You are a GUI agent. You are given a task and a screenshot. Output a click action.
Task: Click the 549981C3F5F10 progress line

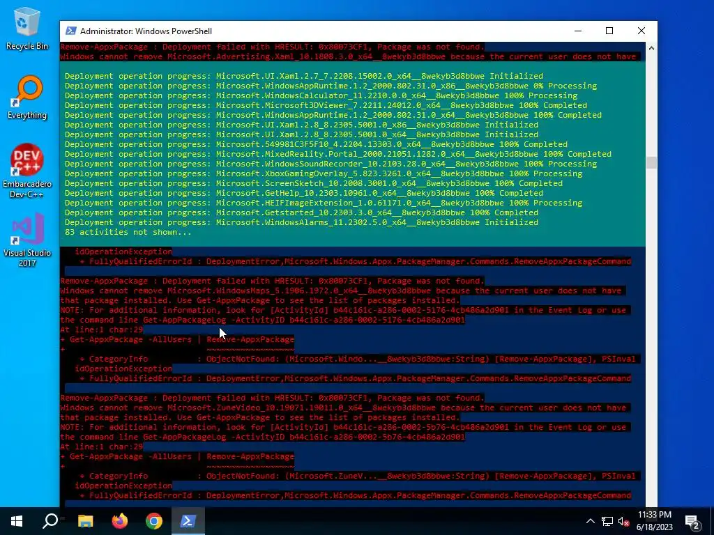coord(316,144)
